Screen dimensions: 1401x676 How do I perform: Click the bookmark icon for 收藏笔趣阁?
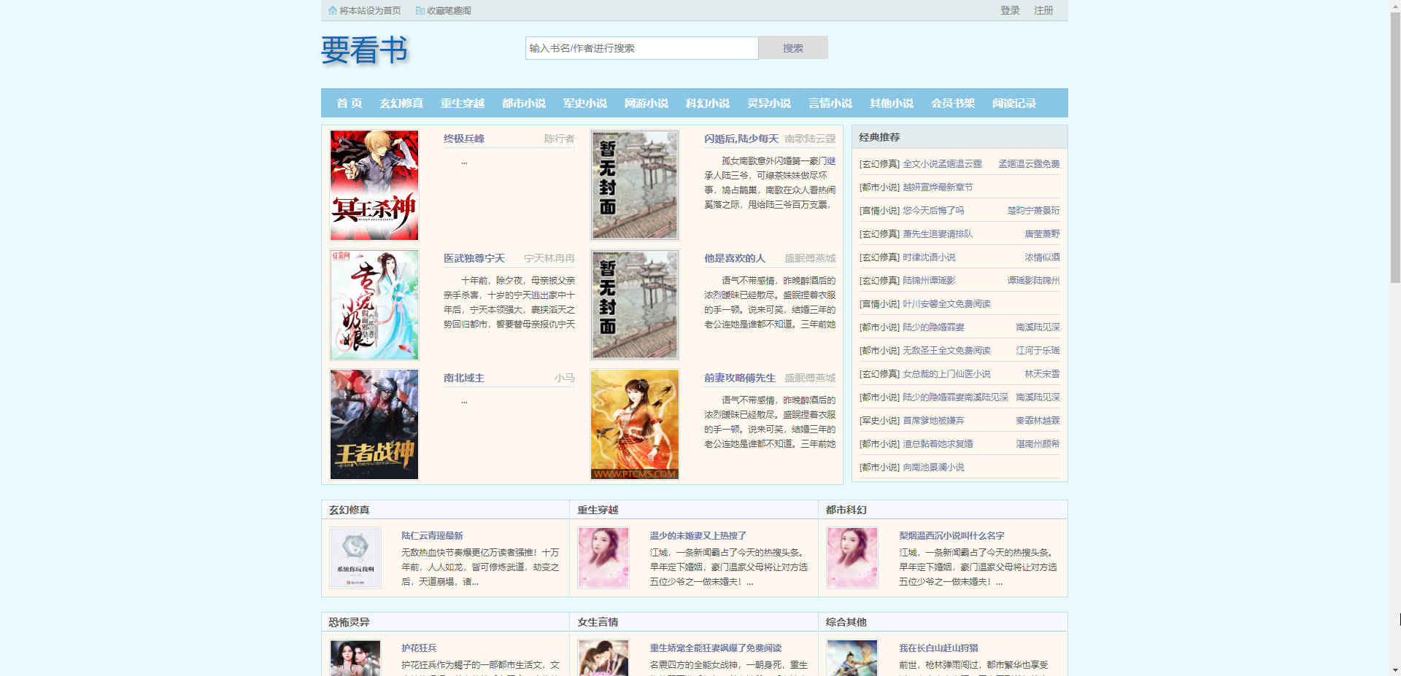pyautogui.click(x=420, y=11)
